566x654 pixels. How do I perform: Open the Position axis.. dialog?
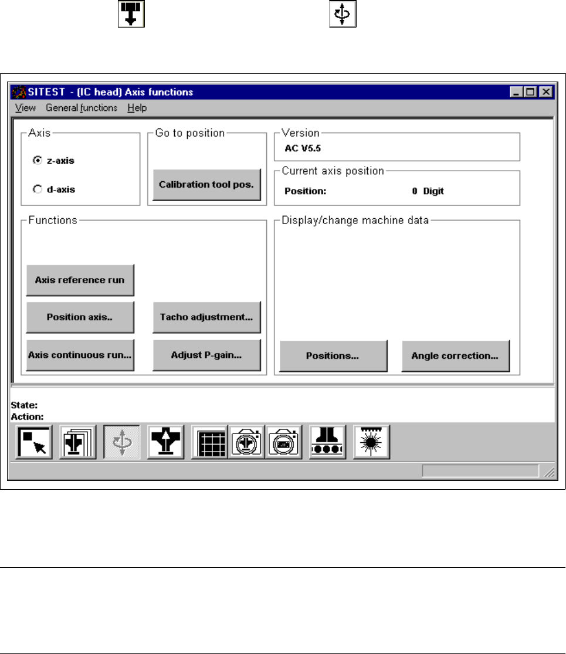tap(80, 317)
